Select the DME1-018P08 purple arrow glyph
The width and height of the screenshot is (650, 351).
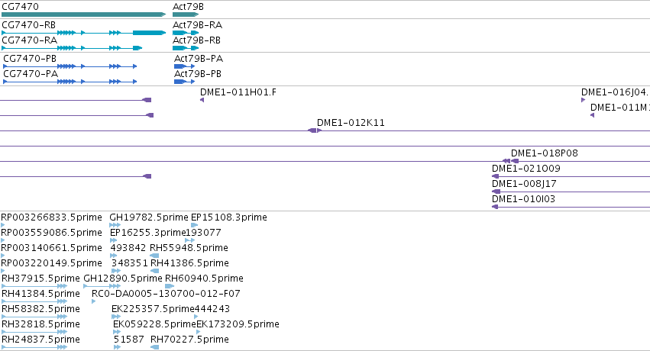pos(510,161)
